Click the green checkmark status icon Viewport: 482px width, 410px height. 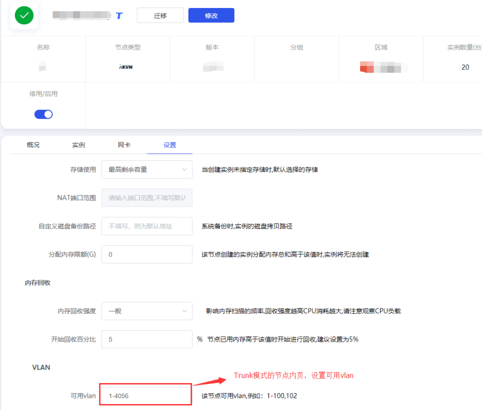click(x=24, y=15)
